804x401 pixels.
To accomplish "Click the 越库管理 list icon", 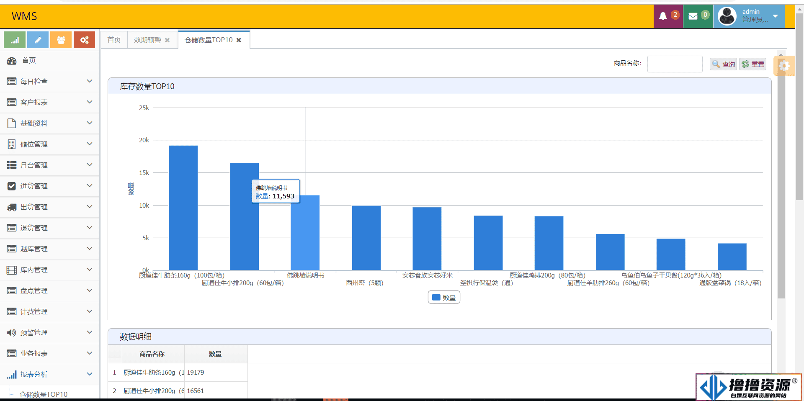I will point(12,249).
